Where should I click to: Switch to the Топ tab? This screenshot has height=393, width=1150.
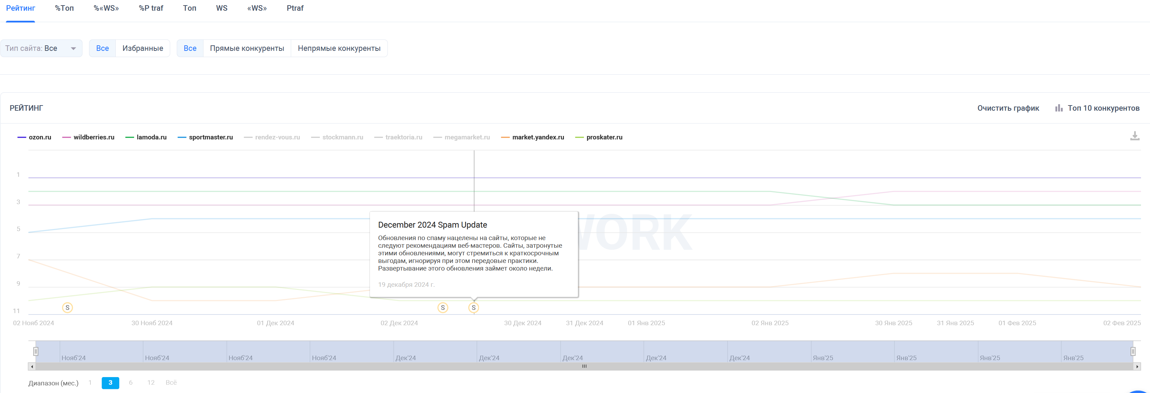[x=190, y=8]
